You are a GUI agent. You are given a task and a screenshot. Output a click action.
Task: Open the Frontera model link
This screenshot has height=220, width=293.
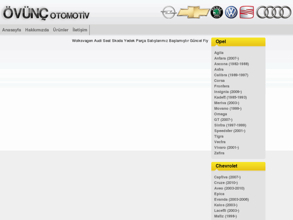(222, 86)
